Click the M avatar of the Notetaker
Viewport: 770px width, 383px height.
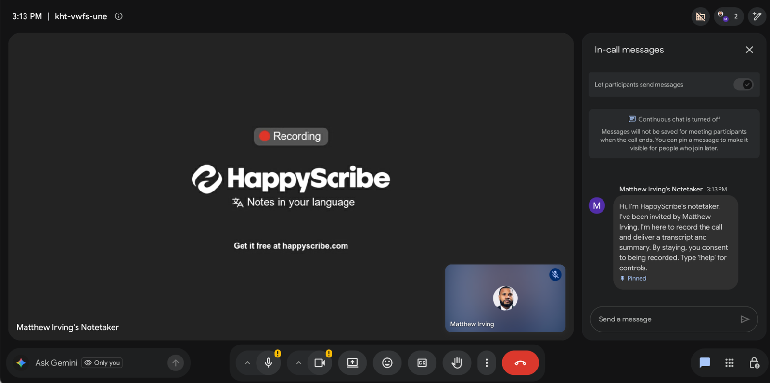pos(597,205)
